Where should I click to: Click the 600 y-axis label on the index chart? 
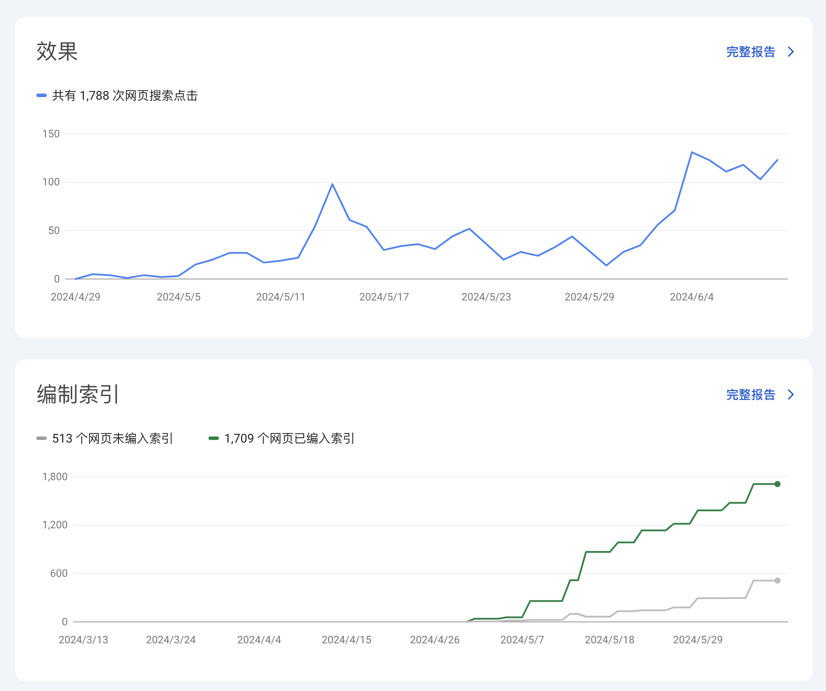pyautogui.click(x=59, y=573)
